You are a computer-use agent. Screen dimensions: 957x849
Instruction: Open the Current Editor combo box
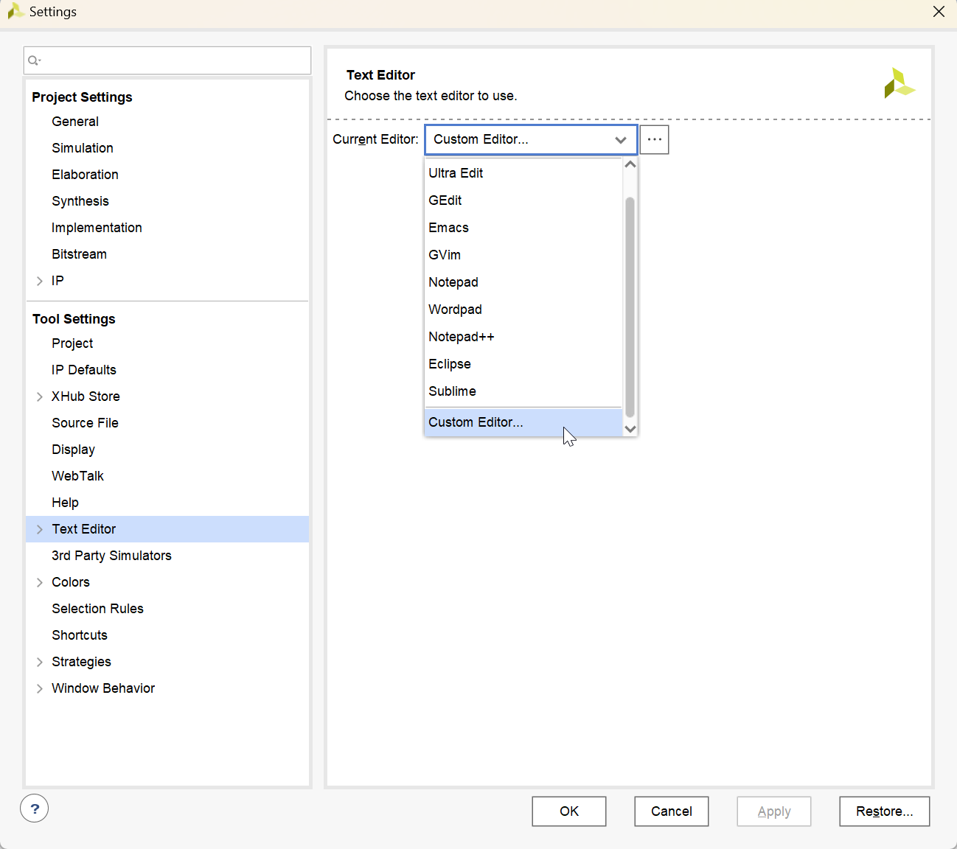pyautogui.click(x=531, y=139)
